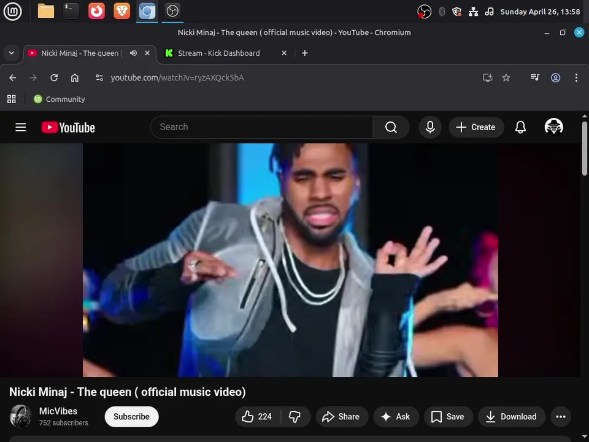This screenshot has height=442, width=589.
Task: Close the Nicki Minaj YouTube tab
Action: click(x=147, y=53)
